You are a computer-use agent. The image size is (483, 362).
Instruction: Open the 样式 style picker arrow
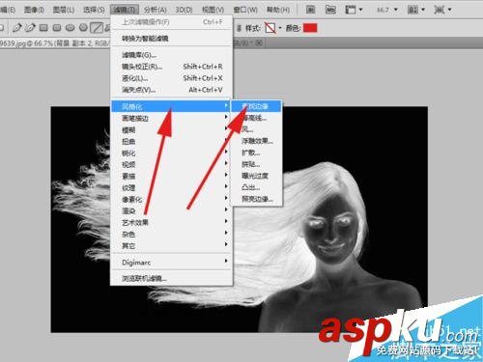280,28
